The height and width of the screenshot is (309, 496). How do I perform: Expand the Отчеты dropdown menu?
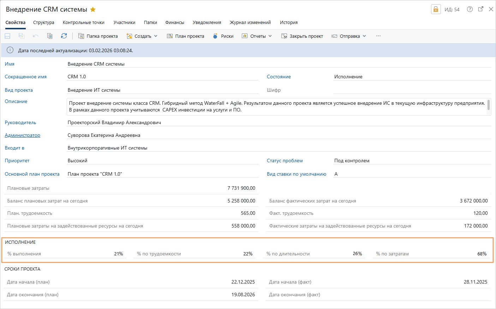point(257,36)
